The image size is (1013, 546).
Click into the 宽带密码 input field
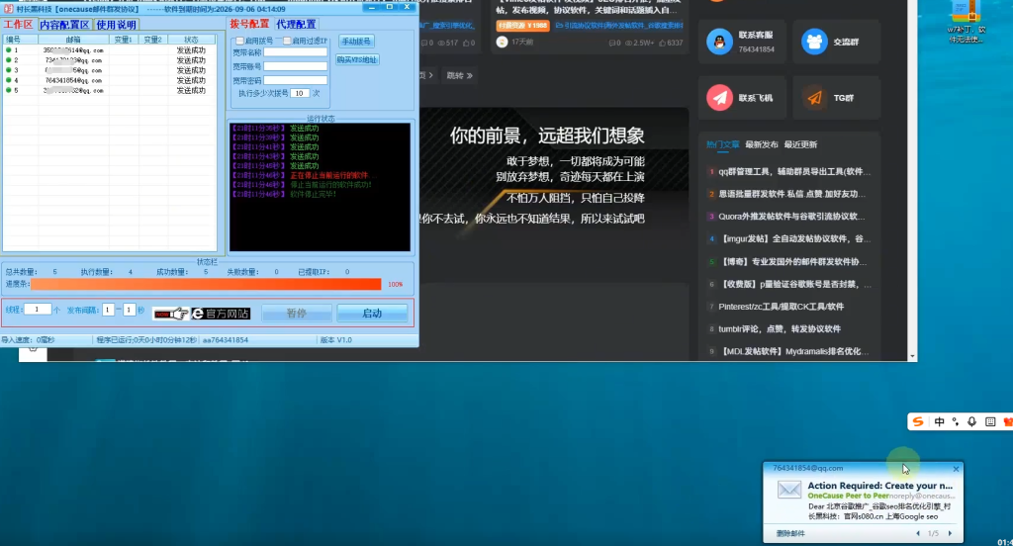click(295, 80)
